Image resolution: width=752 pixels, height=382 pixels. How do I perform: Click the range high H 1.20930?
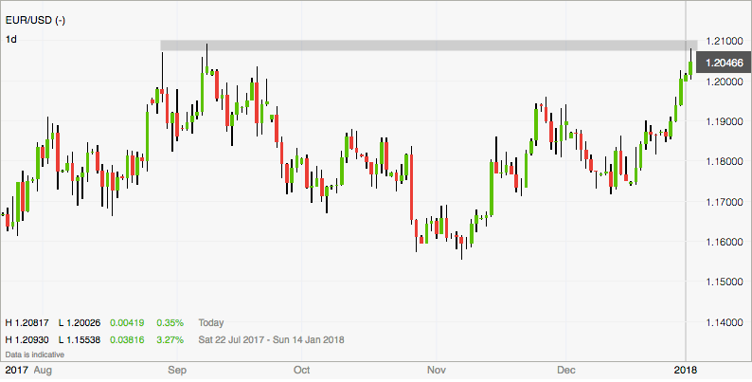pyautogui.click(x=27, y=340)
